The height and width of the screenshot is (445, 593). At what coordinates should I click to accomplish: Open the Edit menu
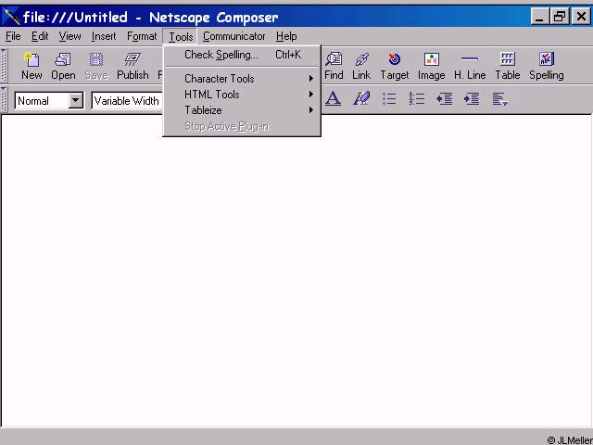tap(40, 37)
